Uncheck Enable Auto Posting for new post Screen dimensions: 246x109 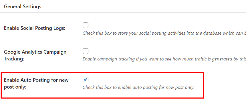[86, 79]
